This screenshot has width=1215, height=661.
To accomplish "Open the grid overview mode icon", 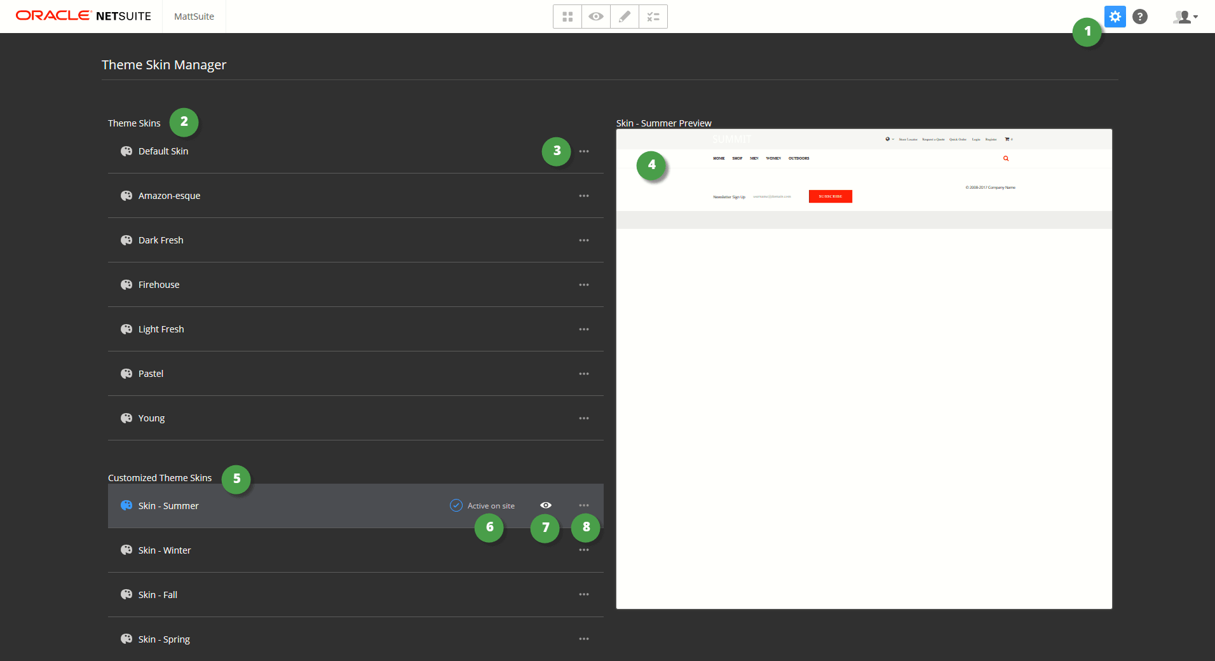I will pyautogui.click(x=567, y=17).
